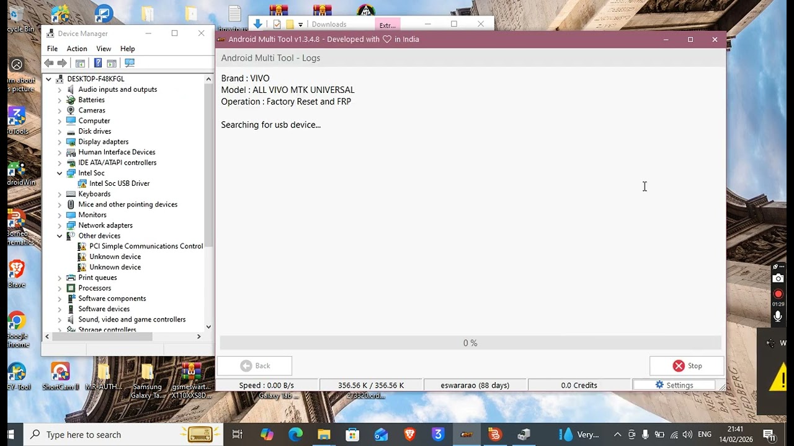Open Microsoft Store from the taskbar
Image resolution: width=794 pixels, height=446 pixels.
(x=352, y=435)
